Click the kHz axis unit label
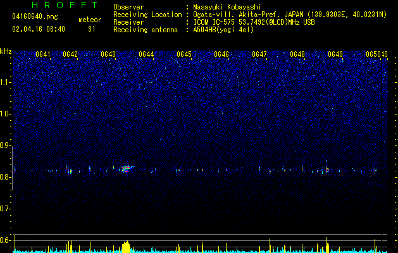Screen dimensions: 398x253 tap(6, 51)
